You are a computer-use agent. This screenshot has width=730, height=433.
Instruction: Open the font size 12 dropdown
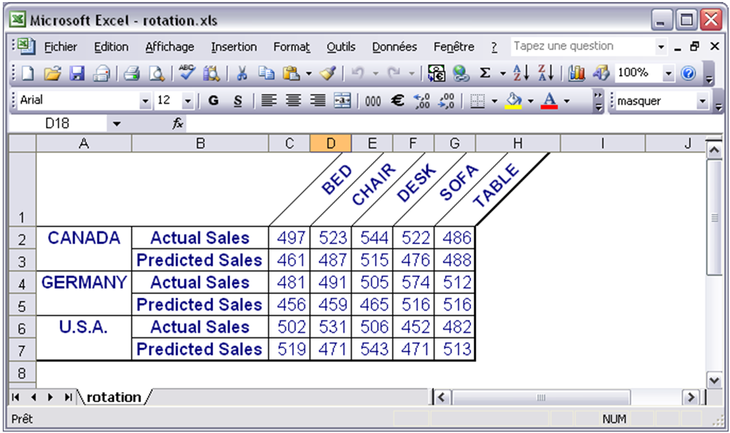pos(187,101)
